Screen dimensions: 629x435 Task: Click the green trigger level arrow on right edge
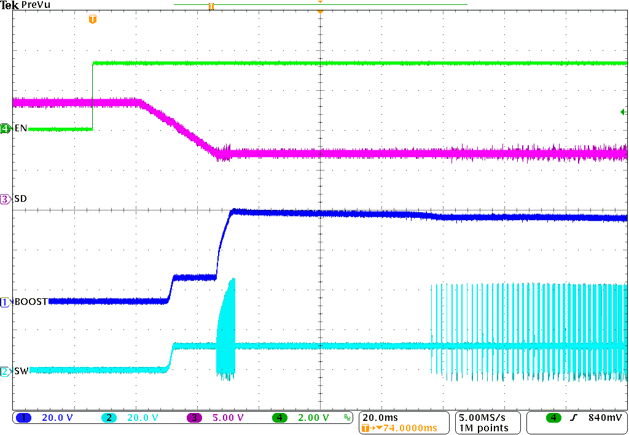(623, 112)
